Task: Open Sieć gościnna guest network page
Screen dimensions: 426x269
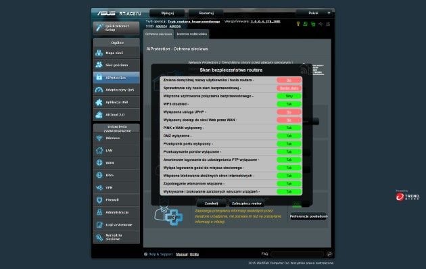Action: (116, 65)
